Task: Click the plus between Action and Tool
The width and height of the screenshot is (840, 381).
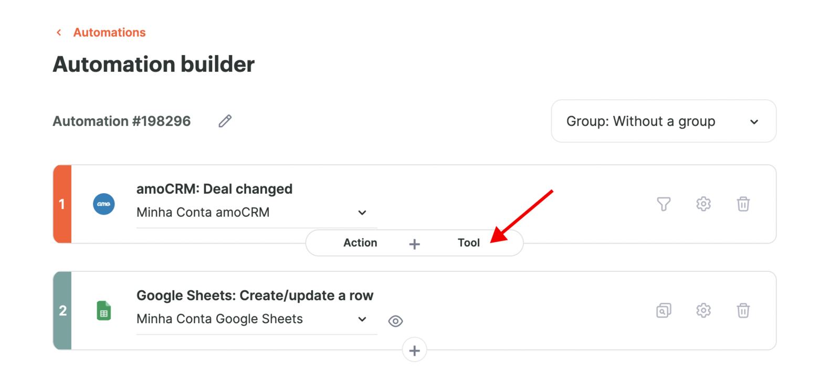Action: [414, 244]
